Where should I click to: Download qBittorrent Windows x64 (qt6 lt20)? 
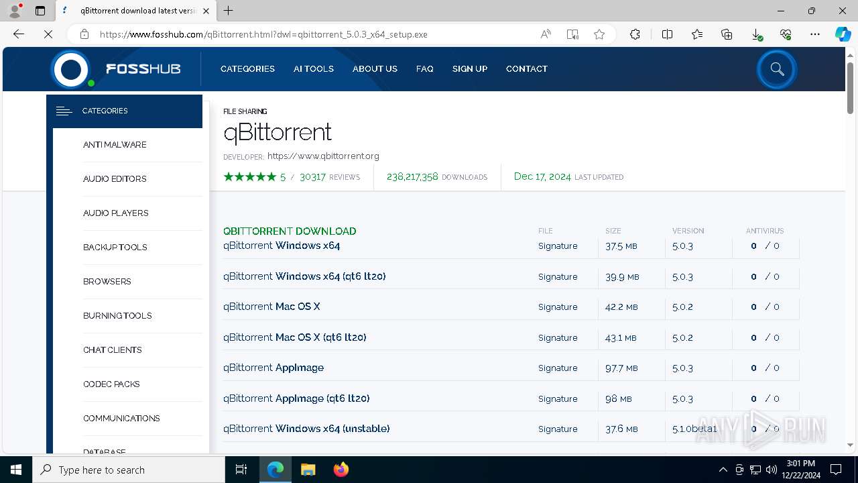click(x=304, y=276)
